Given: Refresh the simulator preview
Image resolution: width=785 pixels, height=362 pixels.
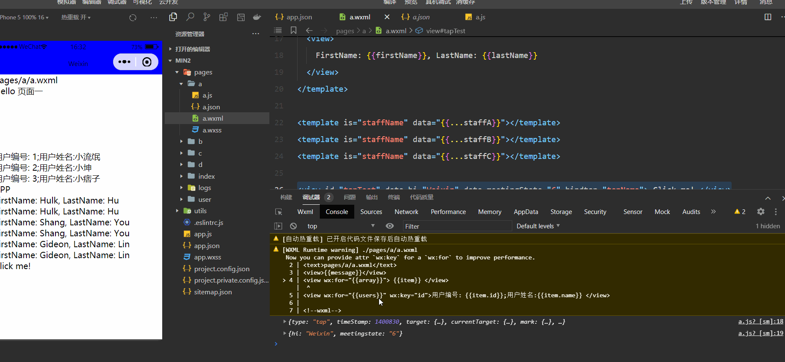Looking at the screenshot, I should [x=133, y=18].
